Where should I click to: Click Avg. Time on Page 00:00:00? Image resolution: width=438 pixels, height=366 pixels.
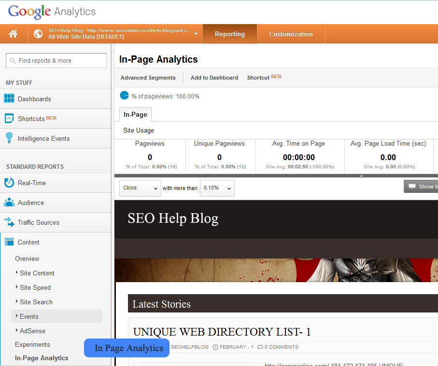[x=299, y=157]
